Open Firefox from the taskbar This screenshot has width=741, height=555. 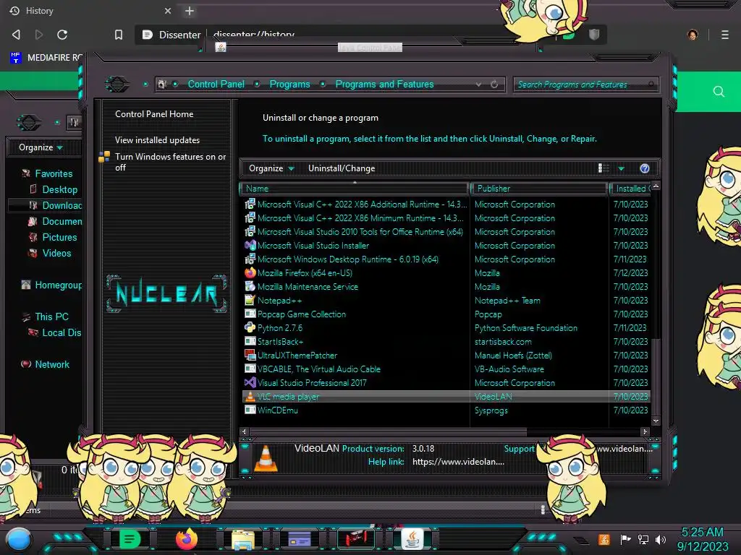186,539
